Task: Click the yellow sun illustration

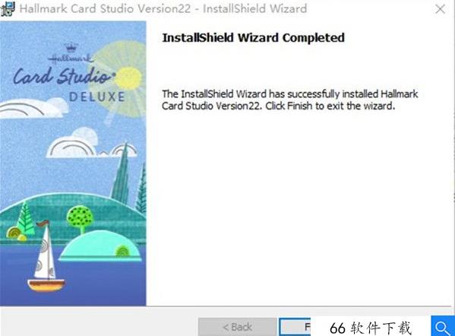Action: 128,78
